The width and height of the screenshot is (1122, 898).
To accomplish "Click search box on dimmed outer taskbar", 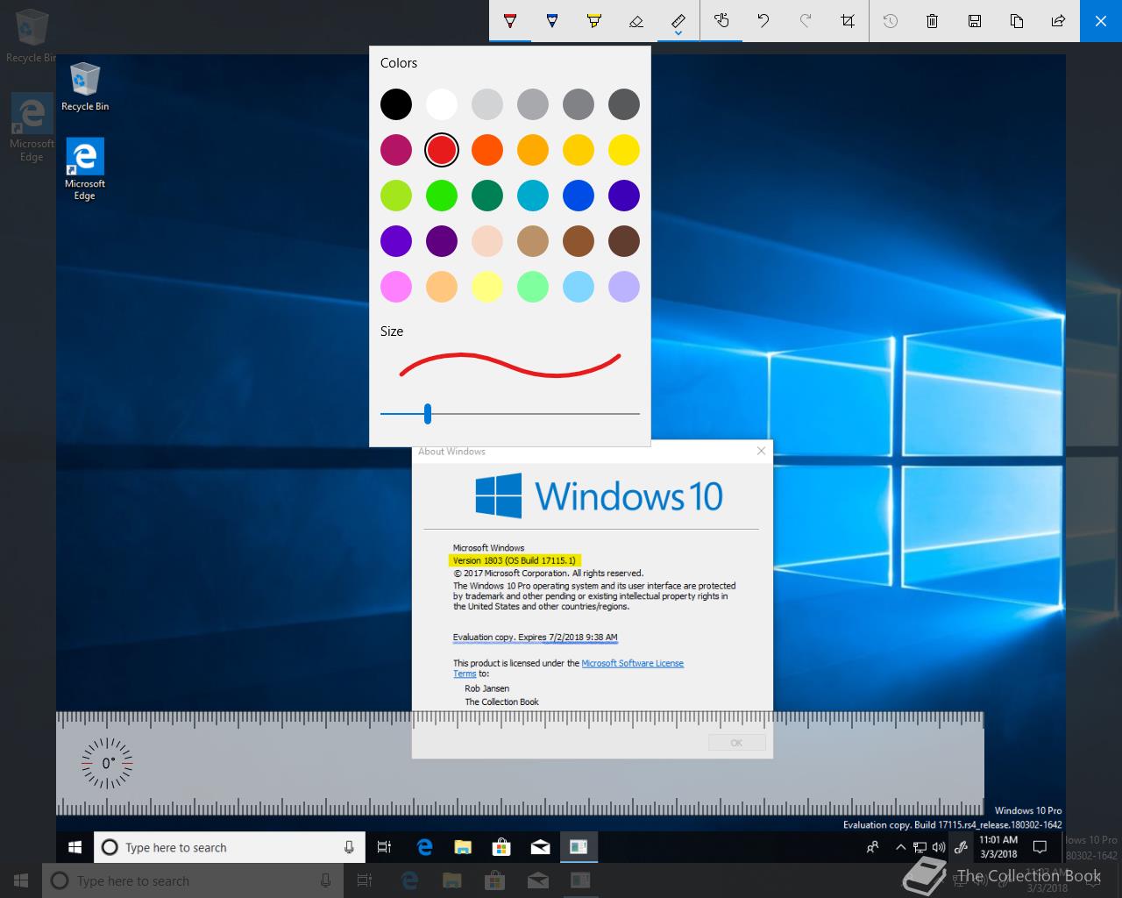I will [193, 880].
